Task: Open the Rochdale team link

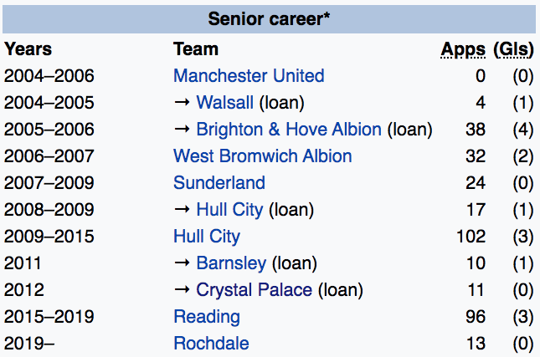Action: (x=211, y=344)
